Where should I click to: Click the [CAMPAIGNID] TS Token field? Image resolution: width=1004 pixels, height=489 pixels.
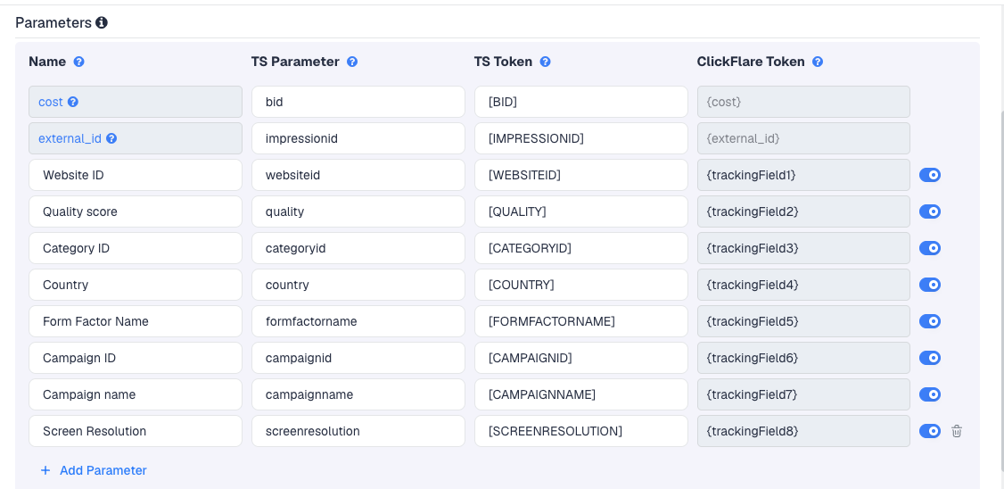[581, 358]
